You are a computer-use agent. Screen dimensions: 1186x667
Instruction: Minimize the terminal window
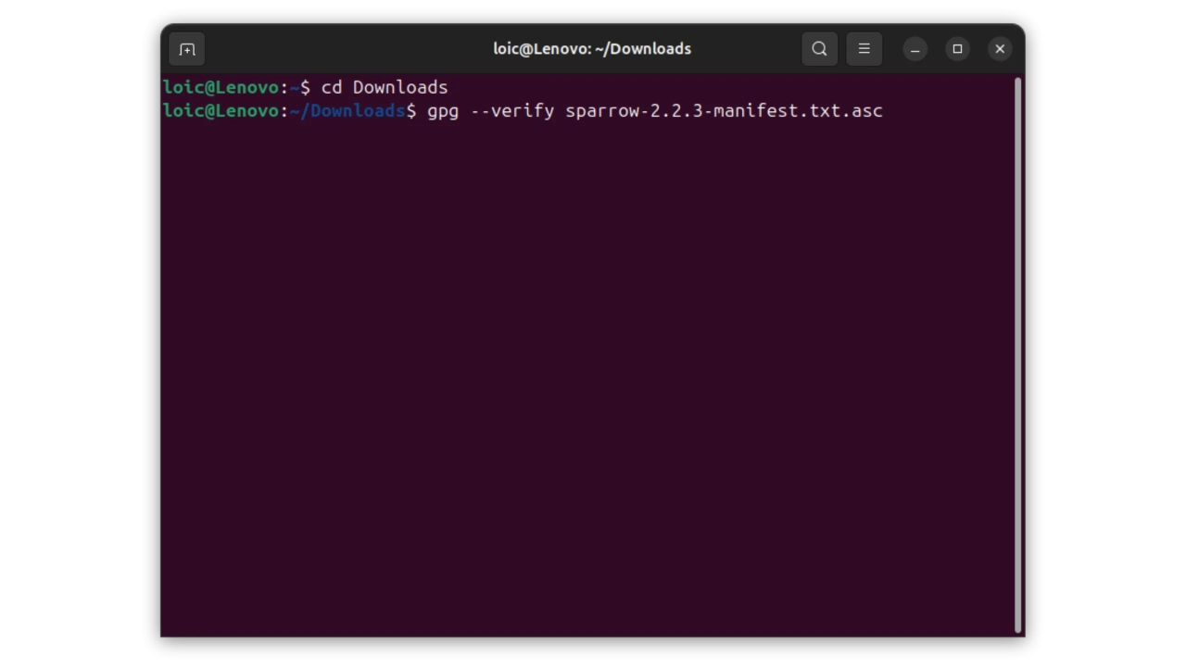pos(915,49)
